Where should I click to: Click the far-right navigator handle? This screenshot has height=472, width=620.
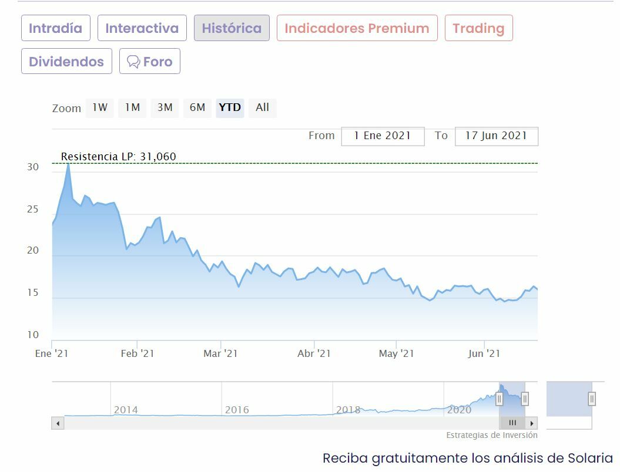pyautogui.click(x=592, y=399)
